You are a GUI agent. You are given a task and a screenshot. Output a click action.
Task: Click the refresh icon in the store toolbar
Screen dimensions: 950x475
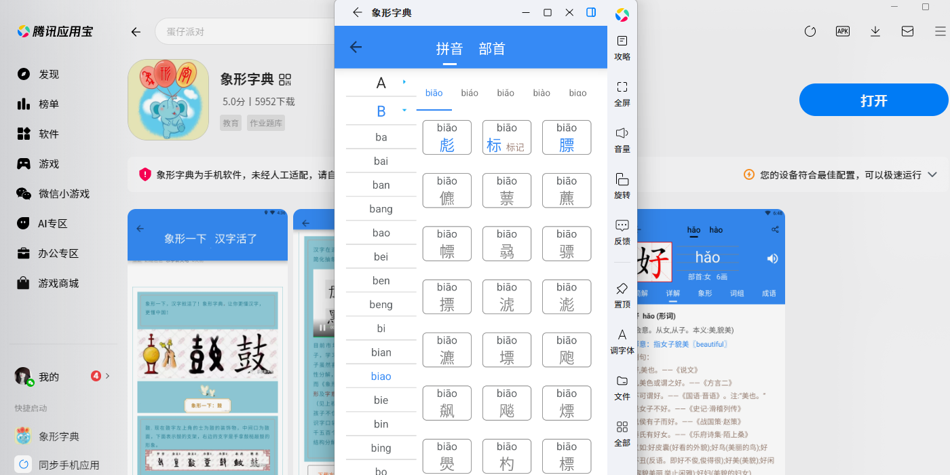tap(810, 31)
